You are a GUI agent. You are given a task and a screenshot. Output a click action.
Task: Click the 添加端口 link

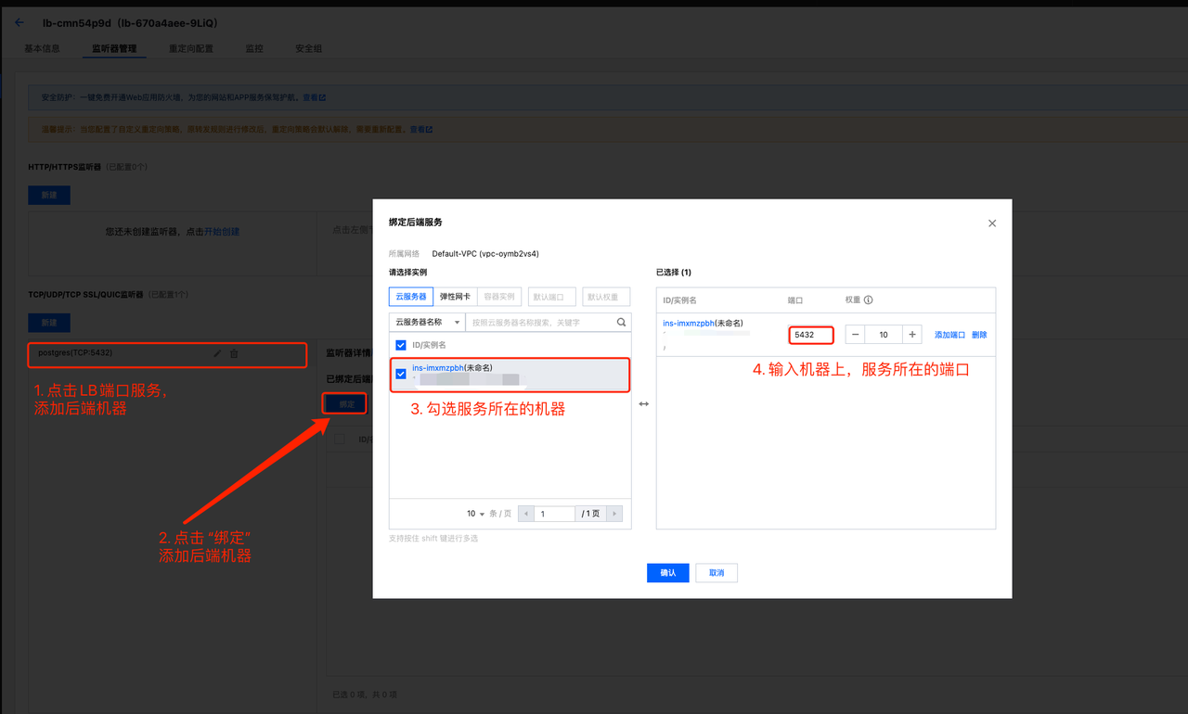(x=949, y=335)
